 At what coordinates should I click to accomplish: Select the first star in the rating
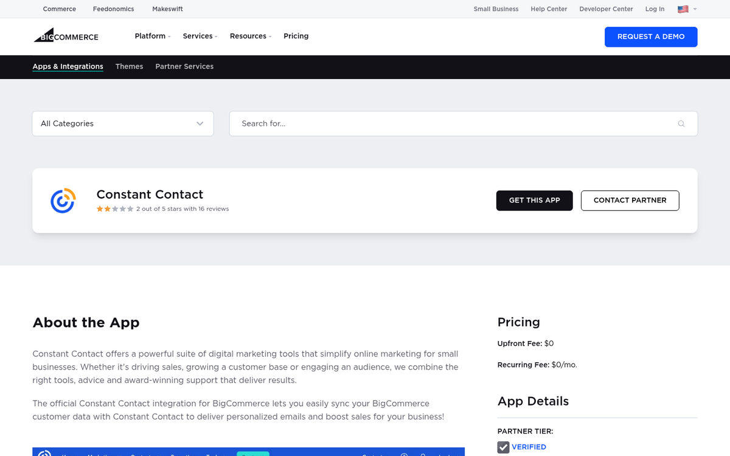tap(99, 209)
